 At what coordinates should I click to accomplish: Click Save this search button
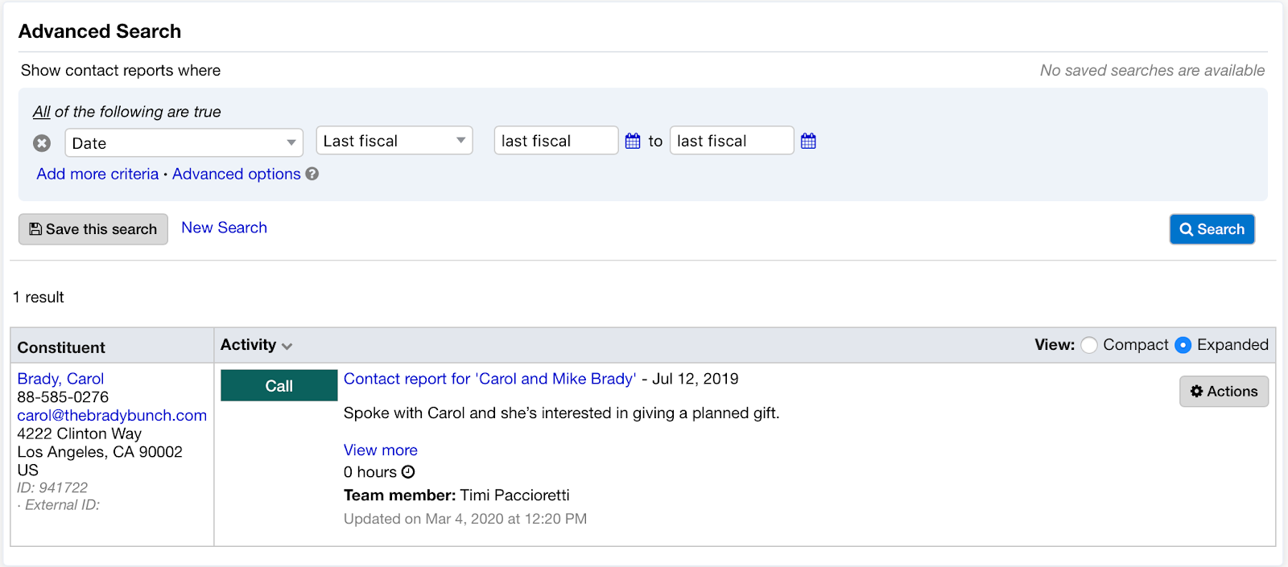(93, 229)
